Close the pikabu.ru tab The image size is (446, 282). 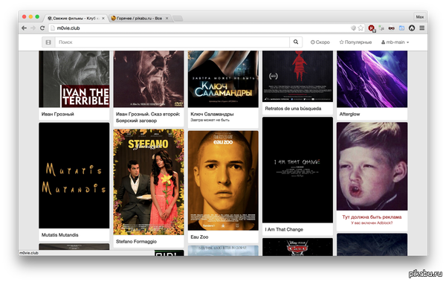coord(167,19)
